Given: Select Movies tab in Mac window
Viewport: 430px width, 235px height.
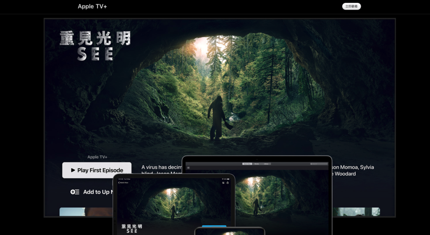Looking at the screenshot, I should (257, 164).
